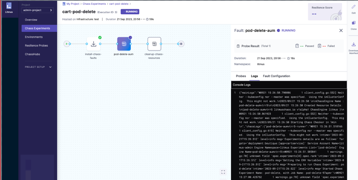
Task: Click the cleanup-chaos-resources node icon
Action: pos(154,44)
